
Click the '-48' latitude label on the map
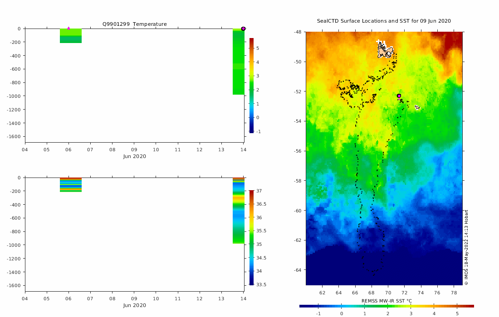point(298,32)
